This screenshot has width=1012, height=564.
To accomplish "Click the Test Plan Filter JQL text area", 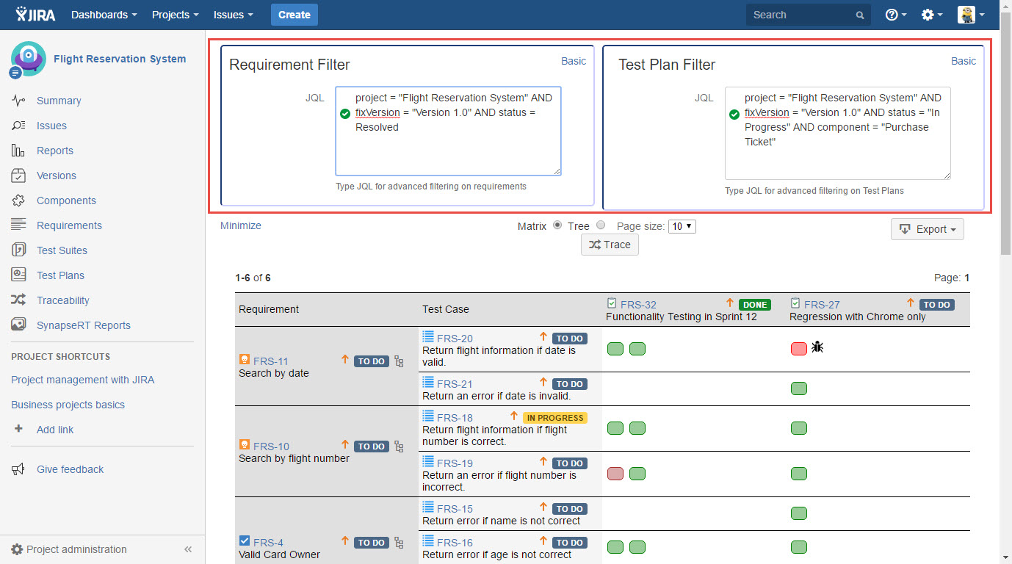I will tap(837, 133).
